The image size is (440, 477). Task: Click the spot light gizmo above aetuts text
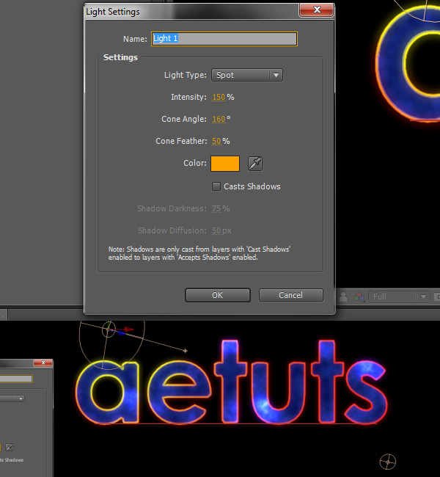(x=109, y=329)
